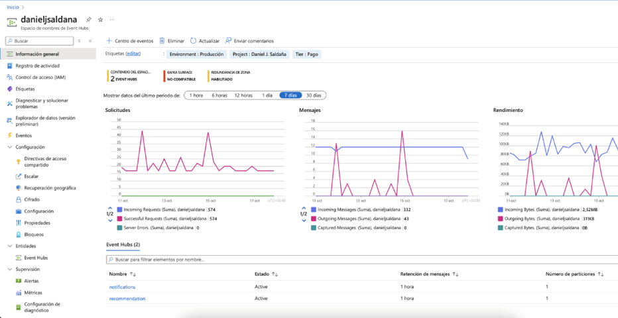618x318 pixels.
Task: Go to next legend page in Mensajes chart
Action: click(x=304, y=221)
